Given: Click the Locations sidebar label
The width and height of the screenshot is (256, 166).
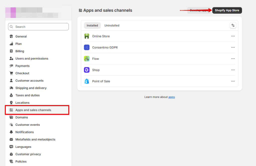Looking at the screenshot, I should click(22, 102).
